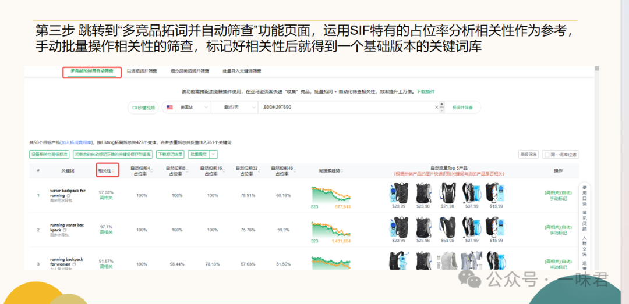Open 常见问题 in right side panel
Image resolution: width=629 pixels, height=304 pixels.
click(585, 221)
